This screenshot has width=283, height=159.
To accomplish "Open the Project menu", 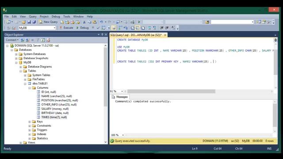I will [x=44, y=16].
